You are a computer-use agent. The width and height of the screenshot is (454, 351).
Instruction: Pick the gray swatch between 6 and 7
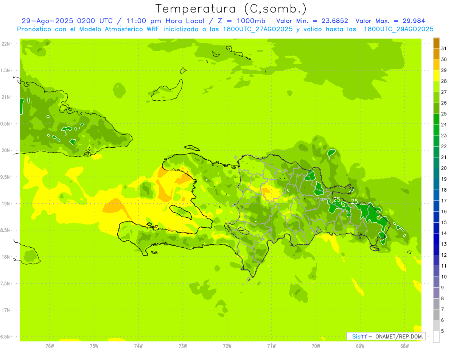pyautogui.click(x=436, y=315)
